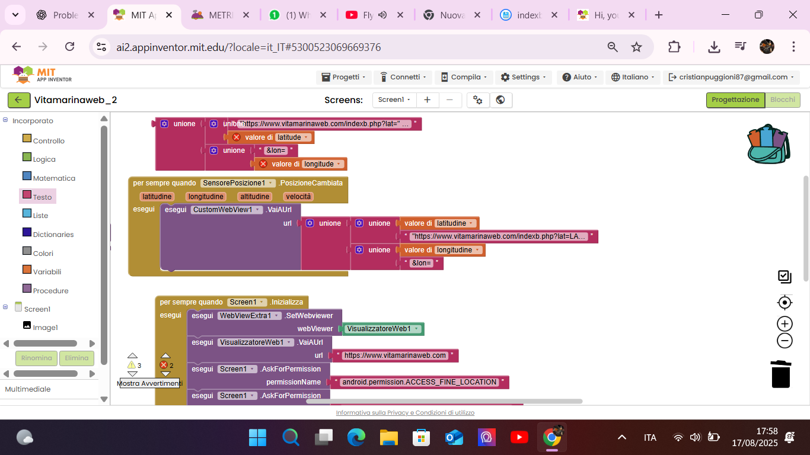Zoom out with the minus circle icon
810x455 pixels.
(x=785, y=341)
